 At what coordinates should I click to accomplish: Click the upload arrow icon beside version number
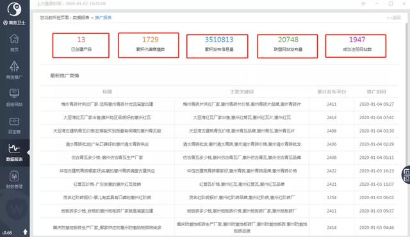pos(25,232)
